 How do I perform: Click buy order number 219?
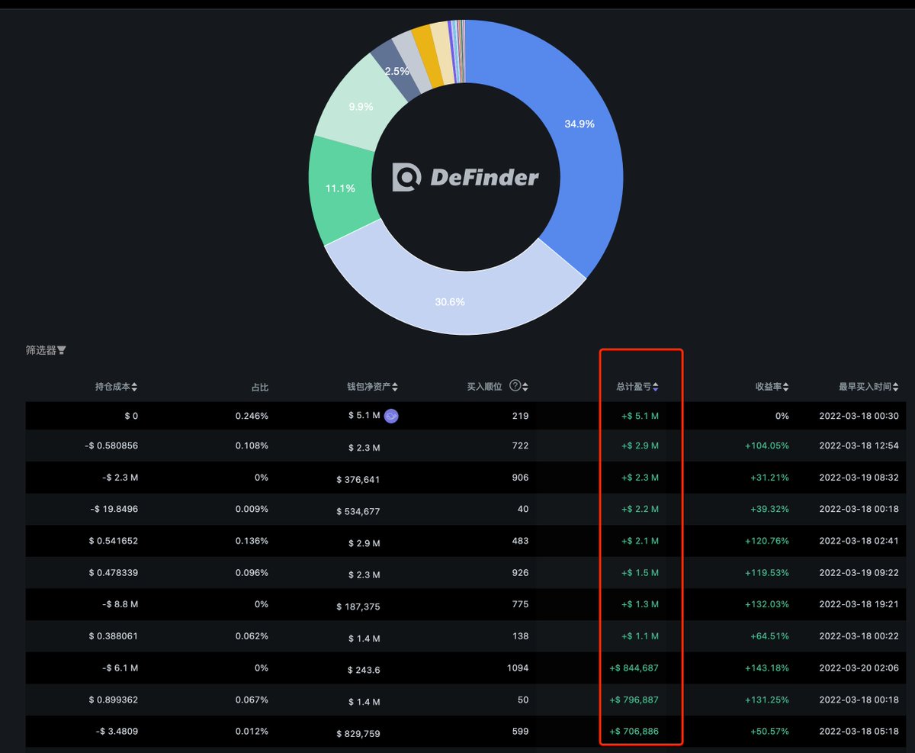point(521,416)
